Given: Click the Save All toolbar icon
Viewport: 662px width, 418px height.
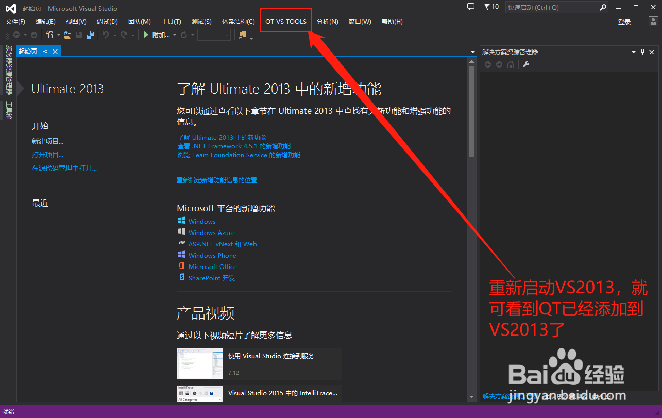Looking at the screenshot, I should [90, 36].
